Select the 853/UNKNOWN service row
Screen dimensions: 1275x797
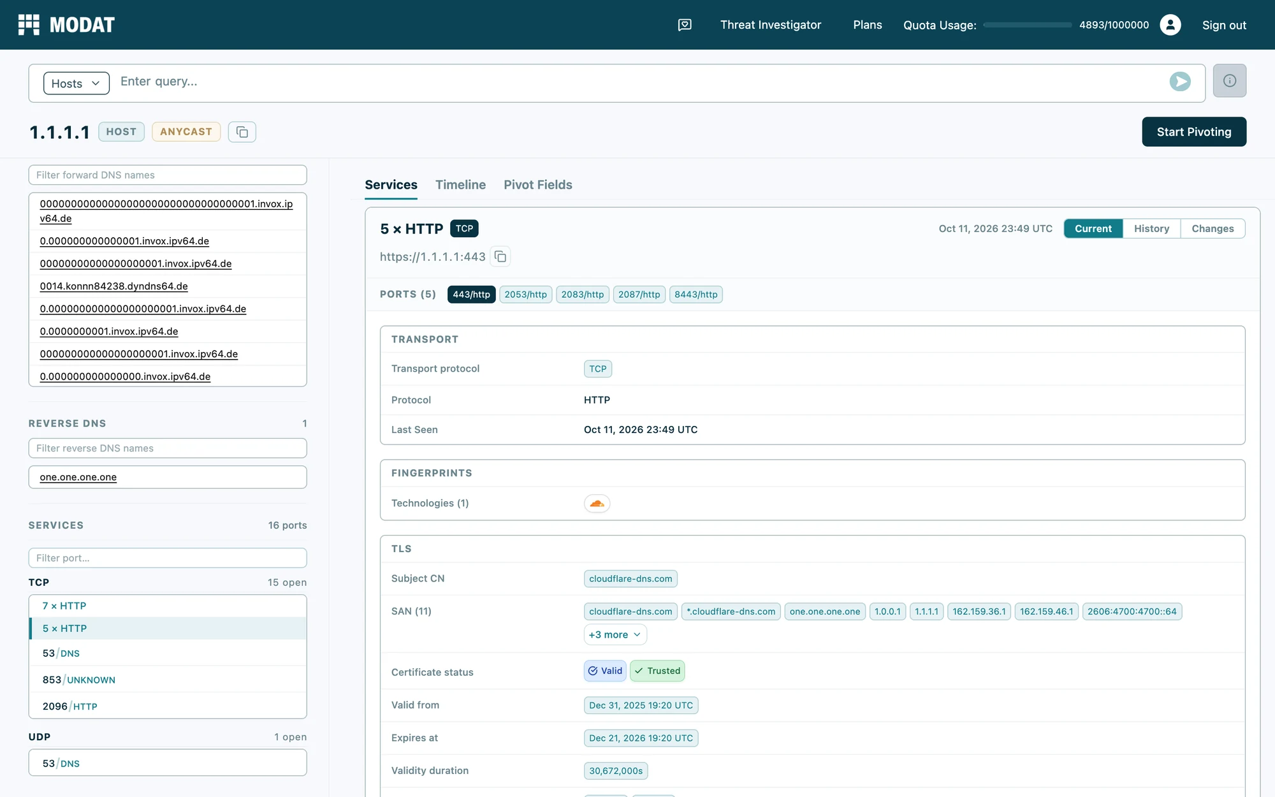point(168,680)
